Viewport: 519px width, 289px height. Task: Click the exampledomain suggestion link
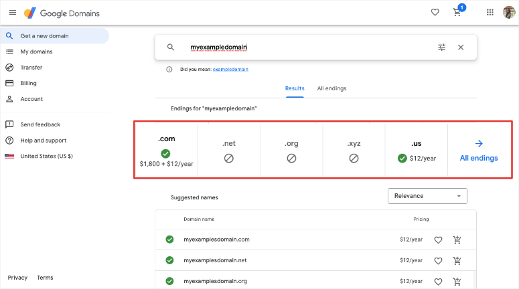230,70
